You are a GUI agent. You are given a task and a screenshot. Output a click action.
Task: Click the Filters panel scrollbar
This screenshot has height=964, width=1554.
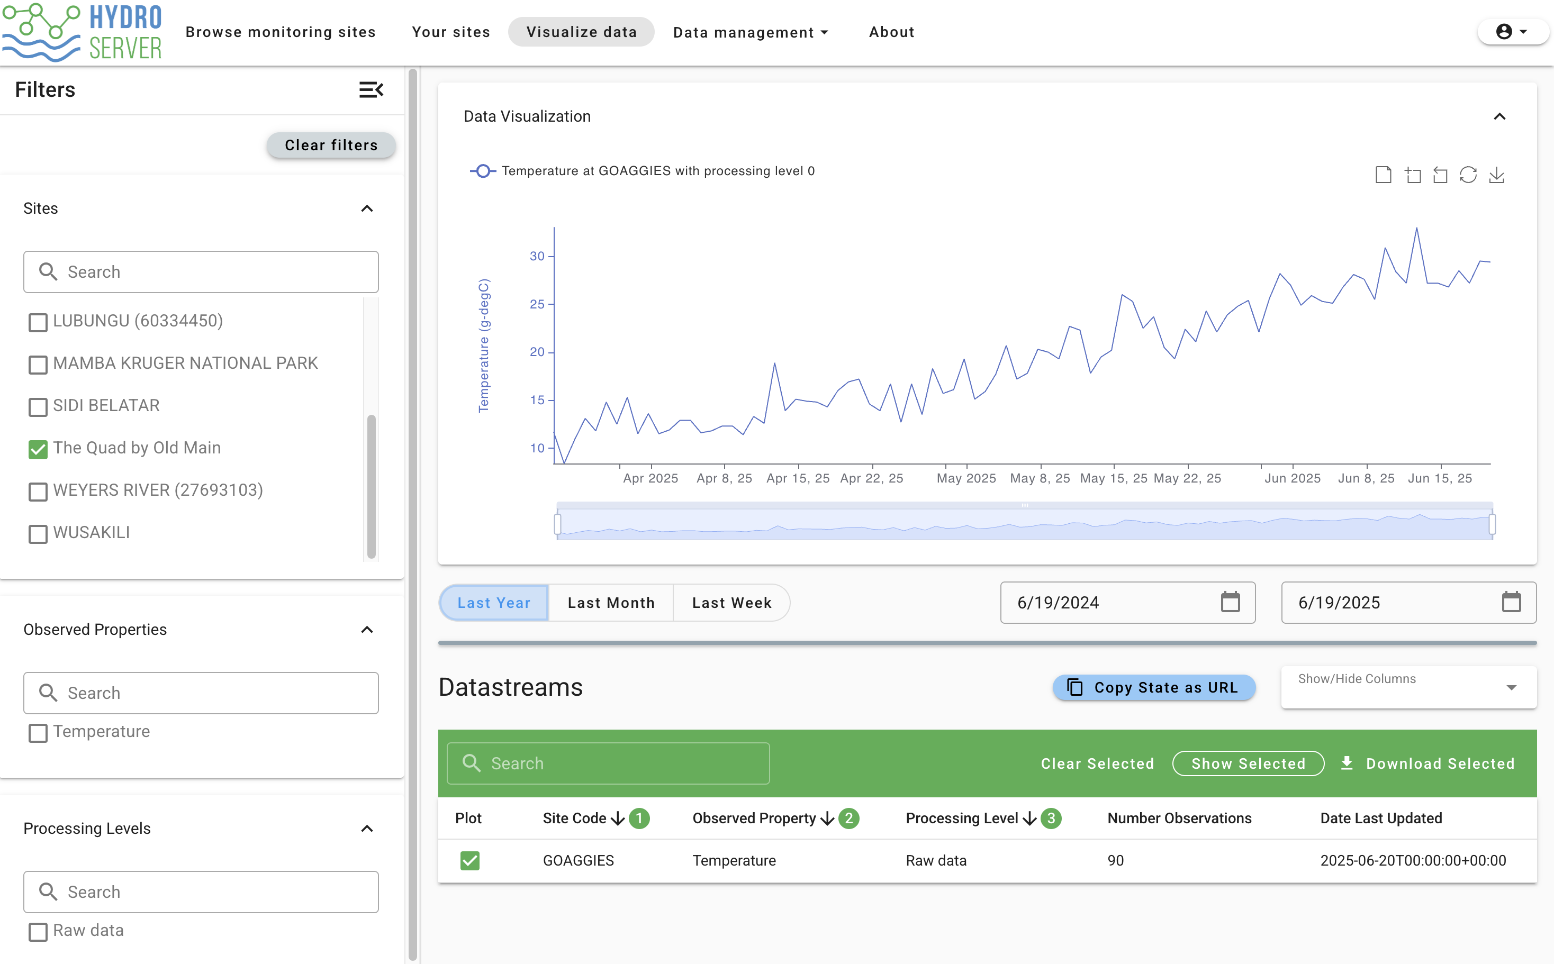412,514
